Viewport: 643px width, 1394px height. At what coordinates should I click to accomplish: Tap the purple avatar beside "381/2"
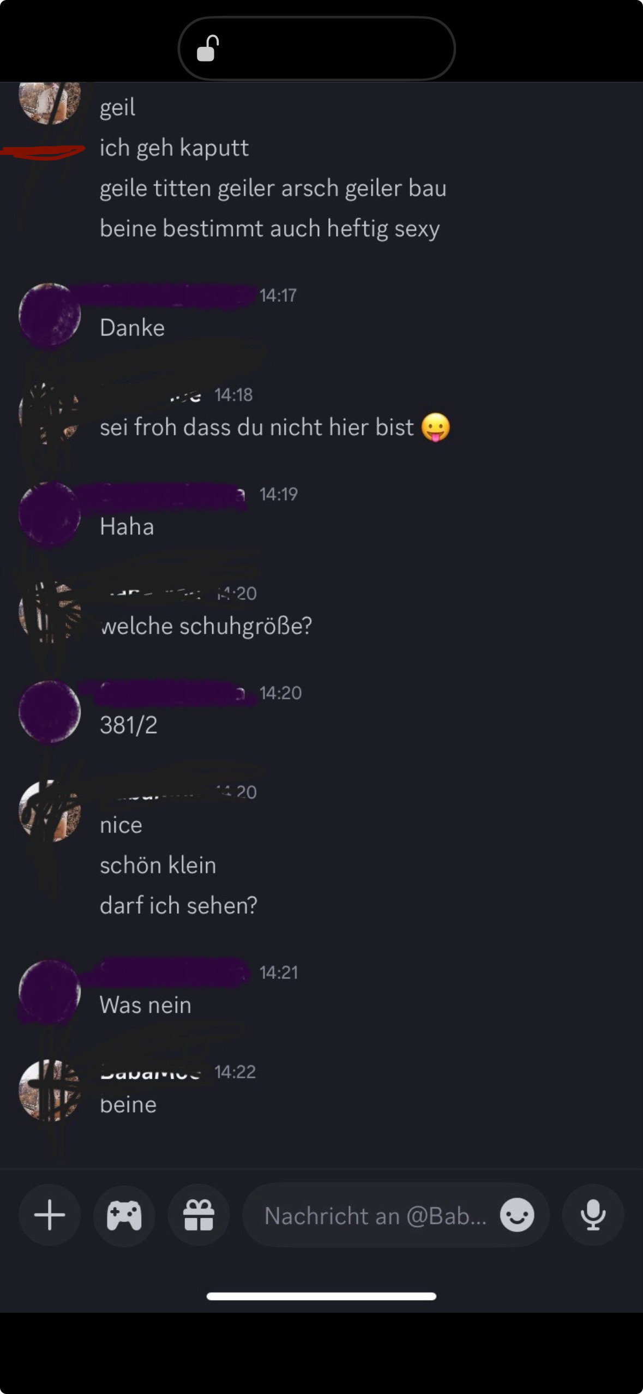50,712
